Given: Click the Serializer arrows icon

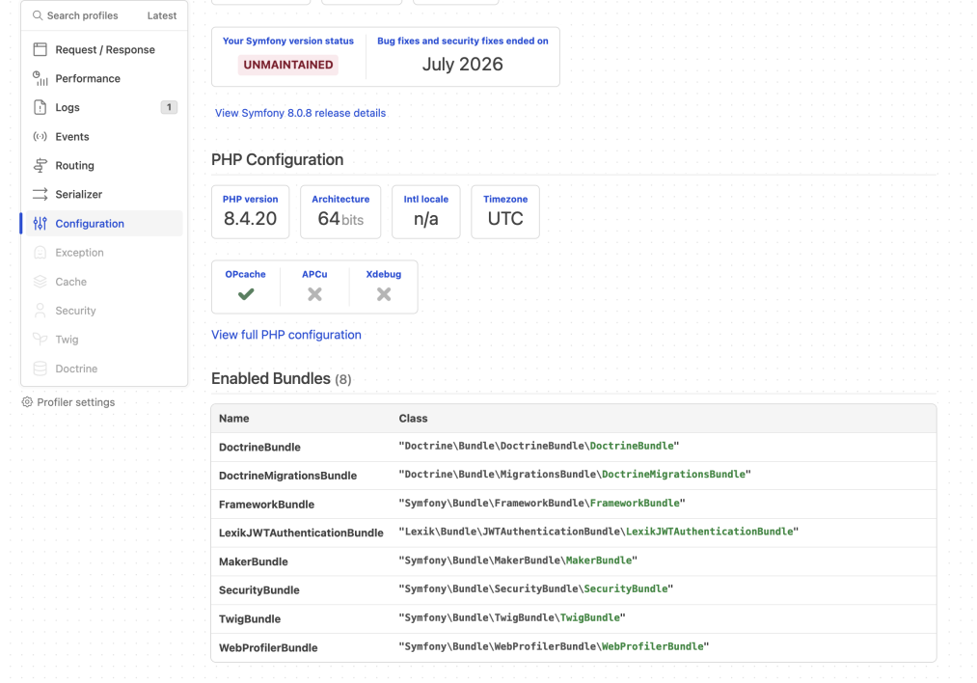Looking at the screenshot, I should (40, 195).
